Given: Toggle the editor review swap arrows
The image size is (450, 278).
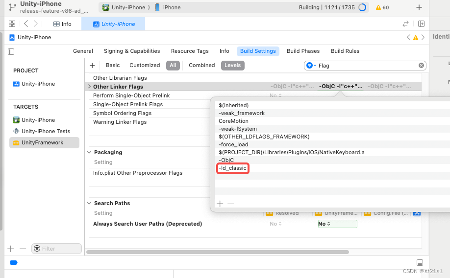Looking at the screenshot, I should (405, 24).
